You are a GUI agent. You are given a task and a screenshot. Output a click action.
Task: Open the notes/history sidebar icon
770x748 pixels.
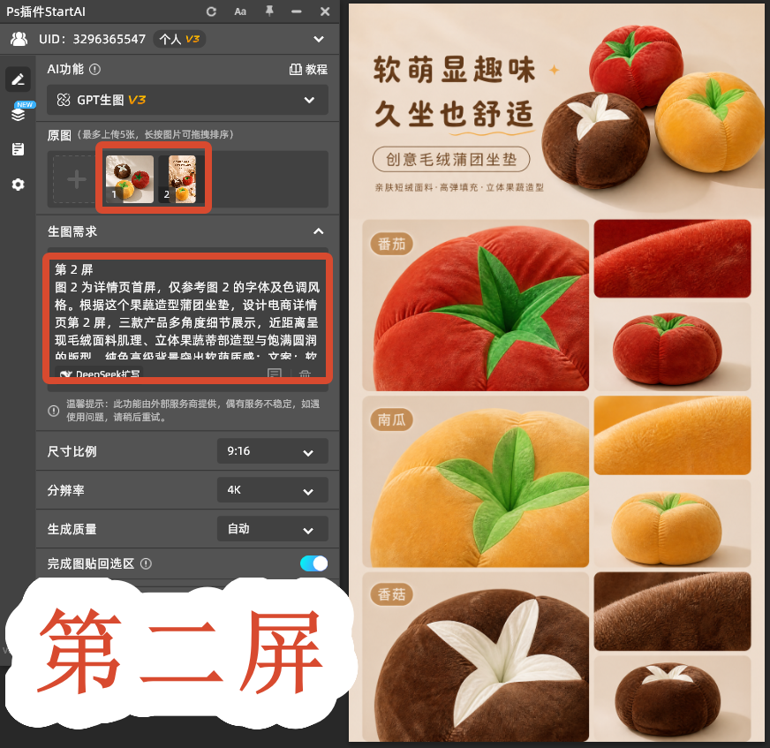(x=19, y=149)
